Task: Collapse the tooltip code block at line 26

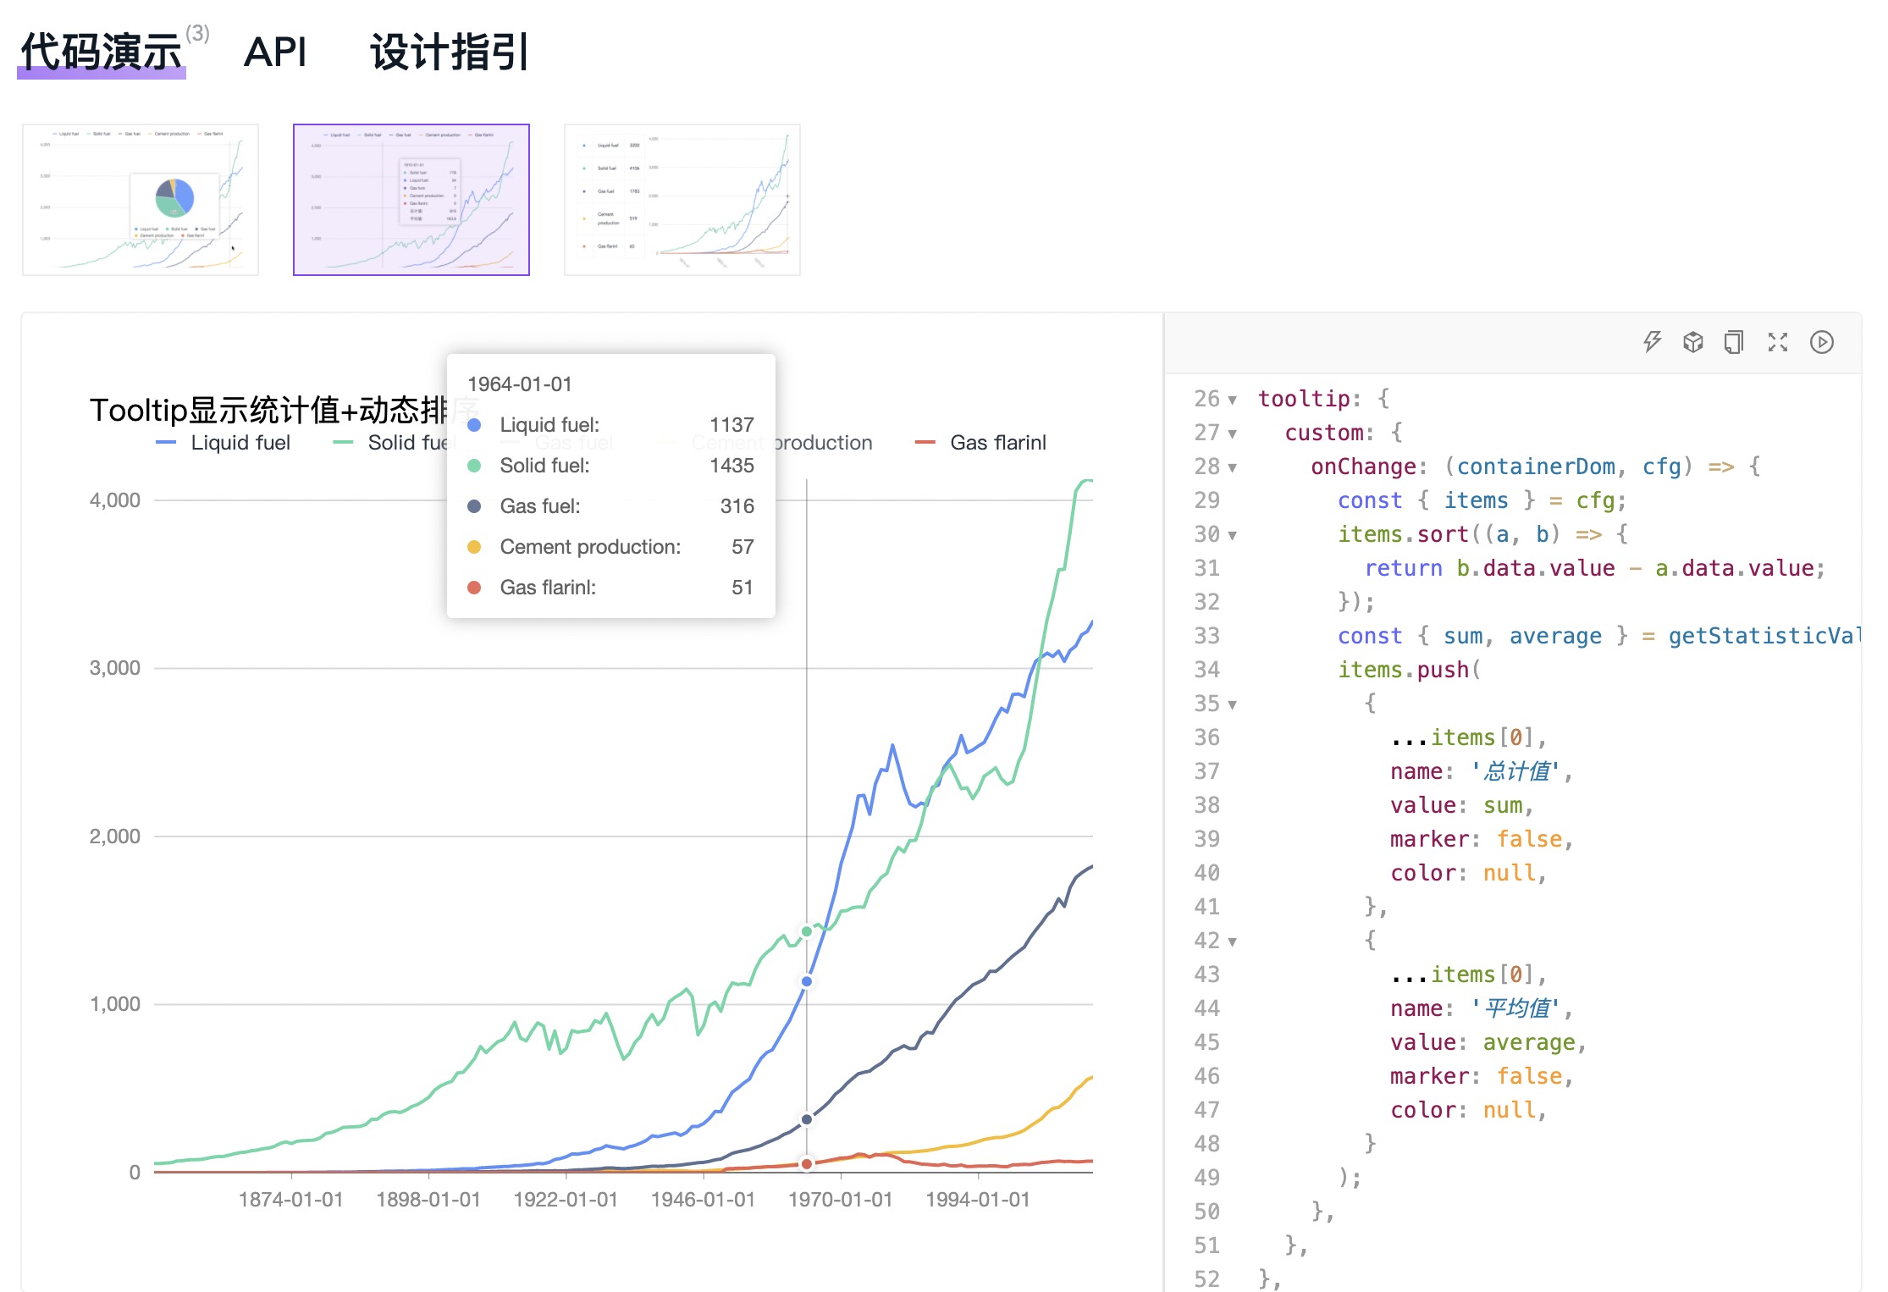Action: pyautogui.click(x=1232, y=398)
